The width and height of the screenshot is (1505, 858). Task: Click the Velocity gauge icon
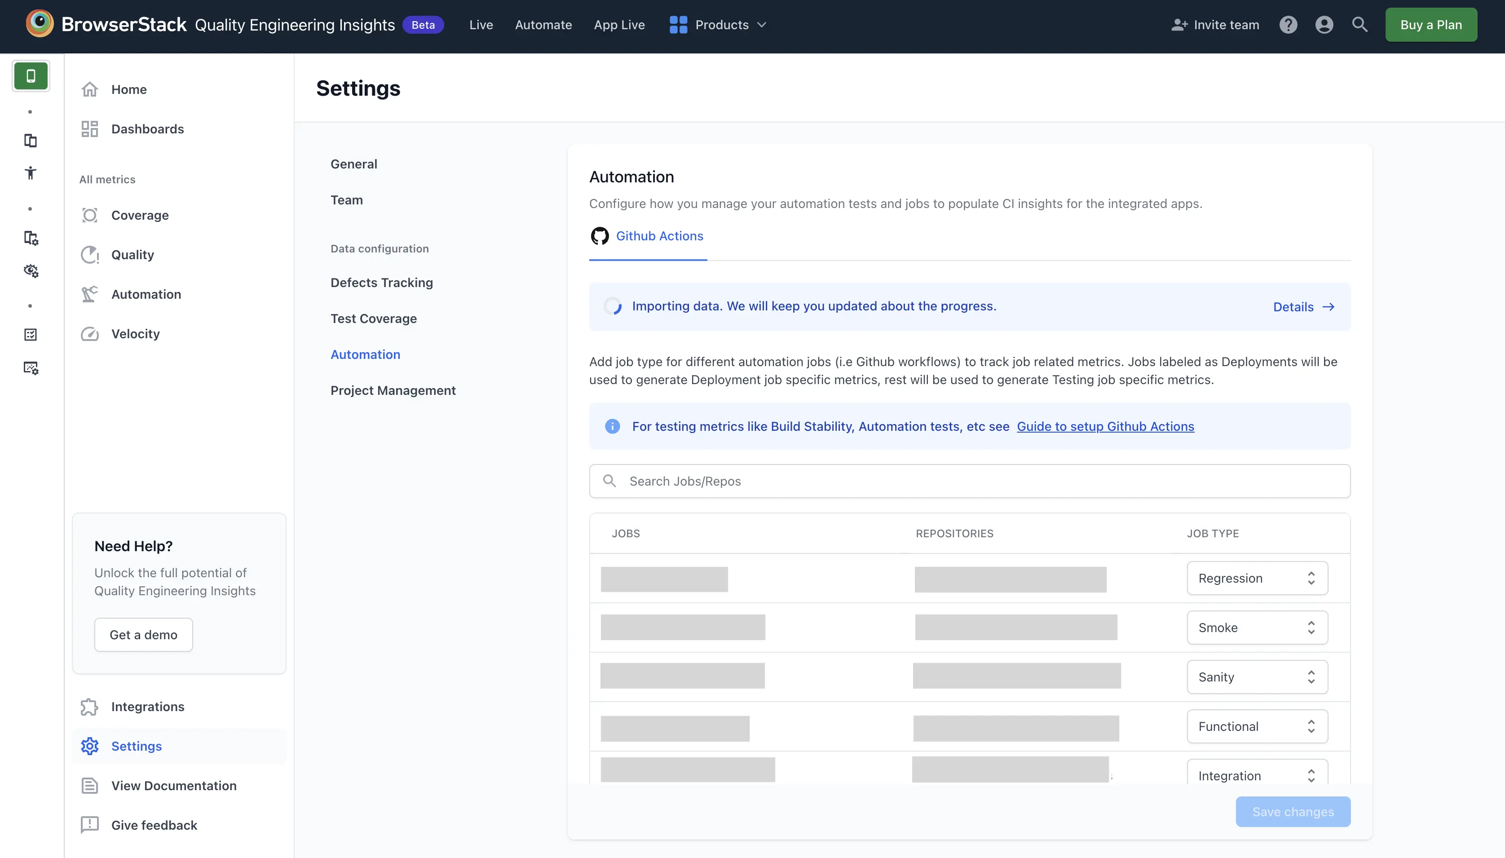[x=89, y=333]
